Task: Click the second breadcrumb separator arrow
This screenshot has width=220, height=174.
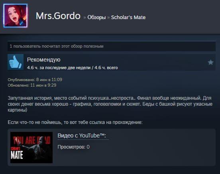Action: (108, 17)
